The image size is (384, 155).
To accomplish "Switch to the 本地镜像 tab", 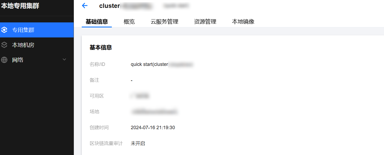I will (243, 22).
